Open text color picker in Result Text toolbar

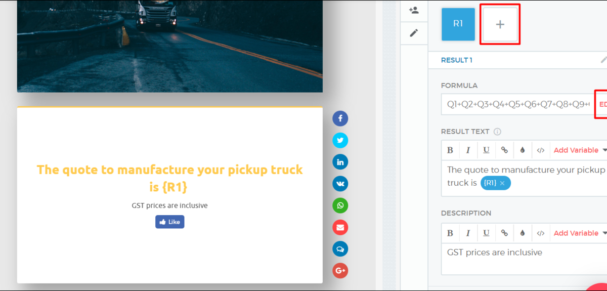click(x=523, y=150)
